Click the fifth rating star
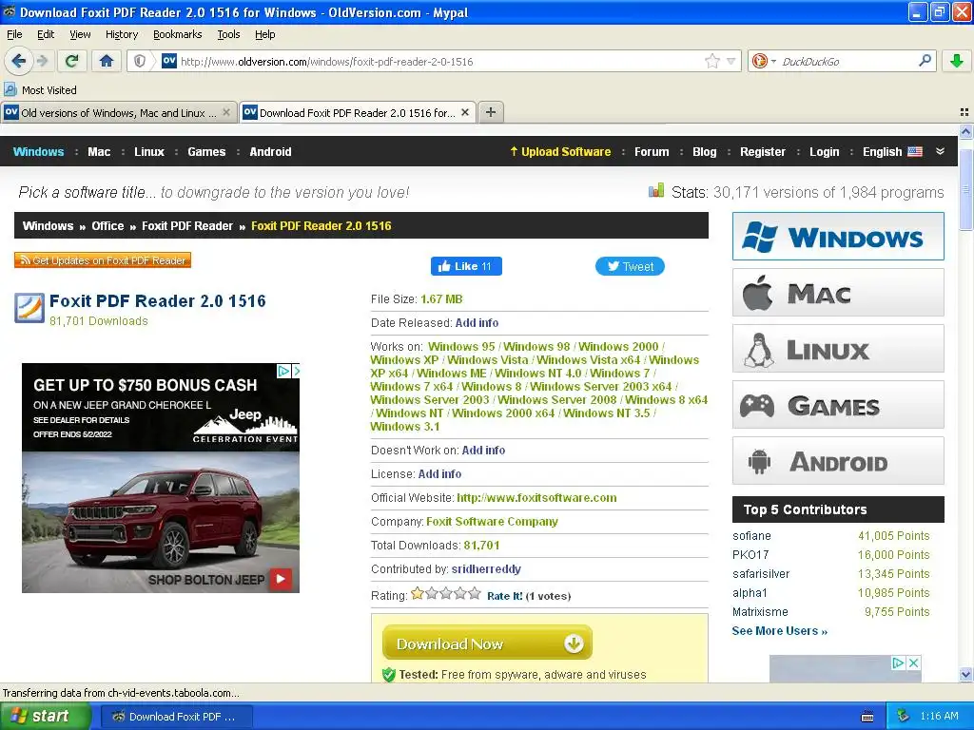The height and width of the screenshot is (730, 974). (475, 593)
